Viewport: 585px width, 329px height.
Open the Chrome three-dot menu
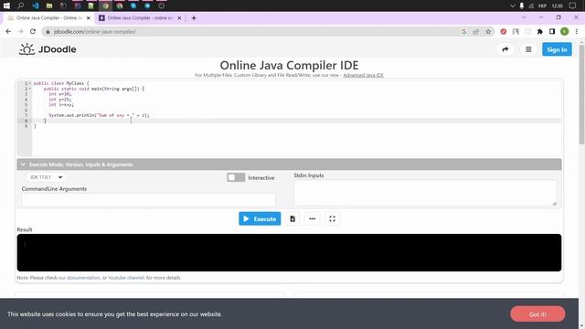(577, 32)
